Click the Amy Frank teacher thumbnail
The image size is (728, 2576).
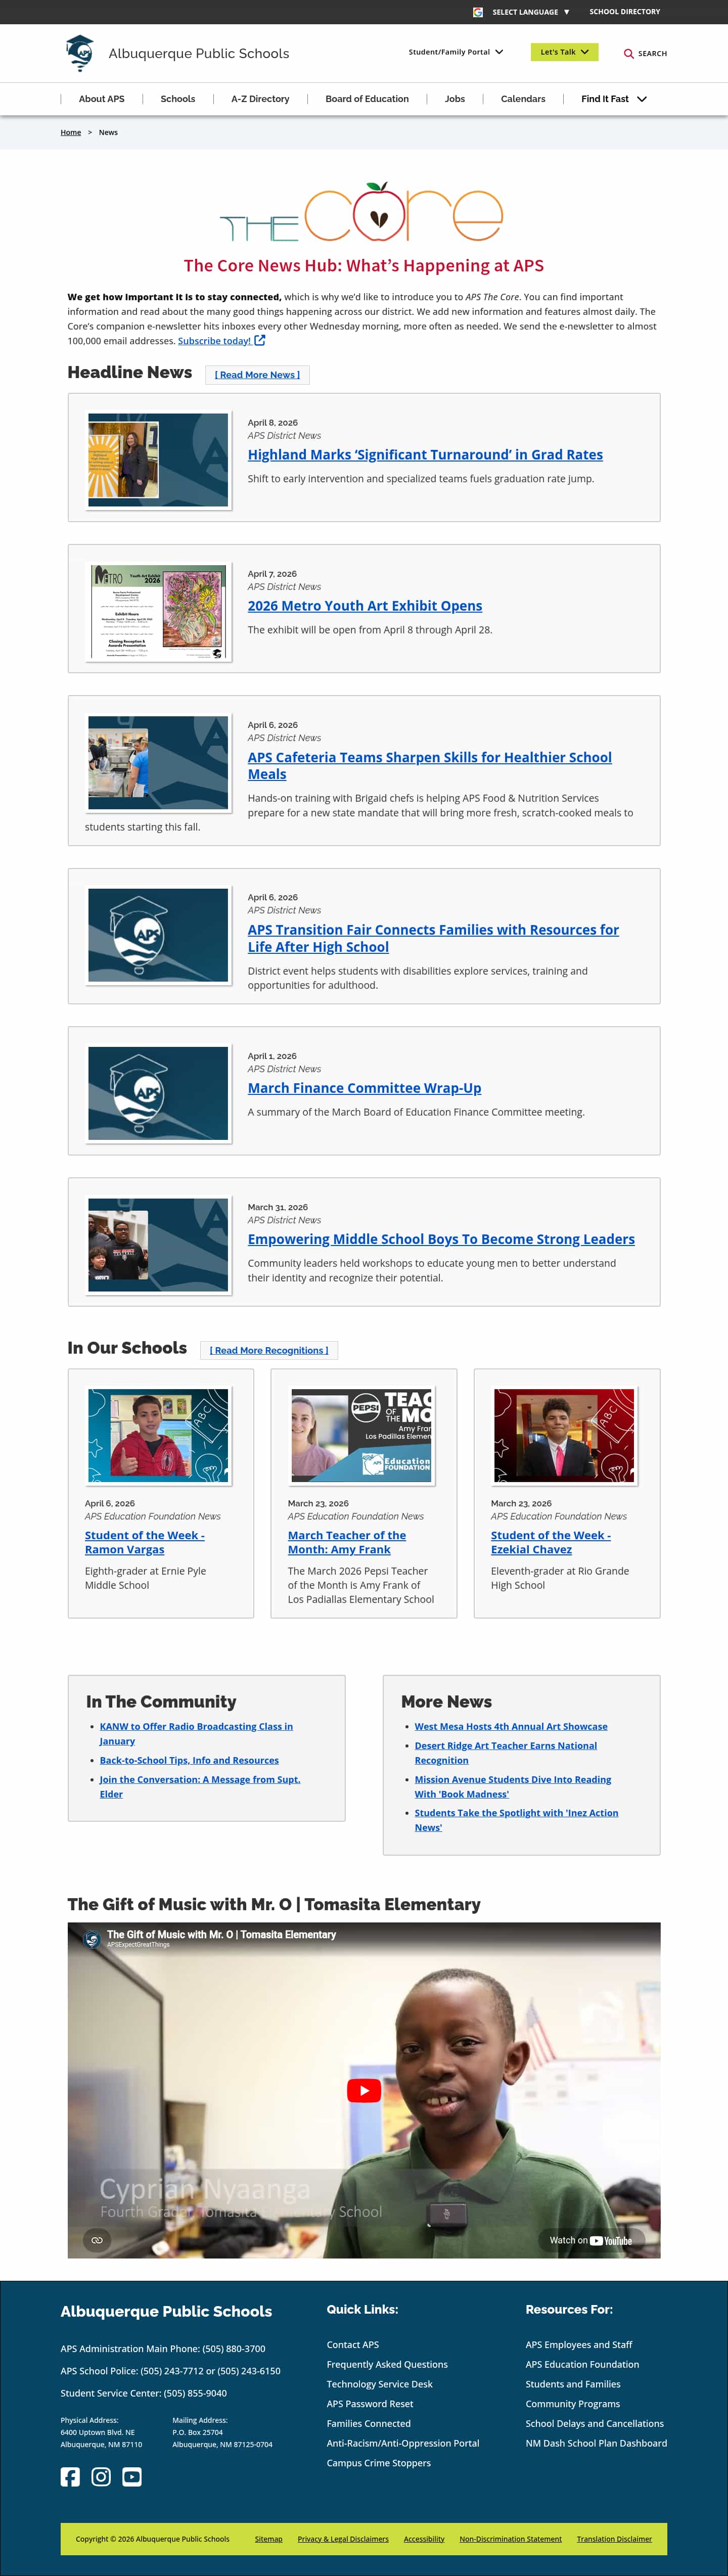pos(362,1435)
